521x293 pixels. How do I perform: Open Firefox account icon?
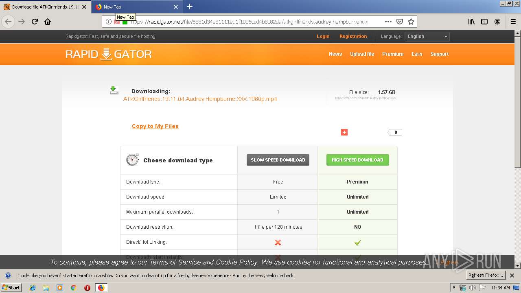(497, 22)
